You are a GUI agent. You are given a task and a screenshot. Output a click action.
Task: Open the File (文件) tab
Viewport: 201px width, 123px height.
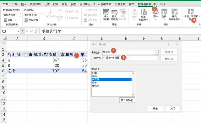[5, 4]
